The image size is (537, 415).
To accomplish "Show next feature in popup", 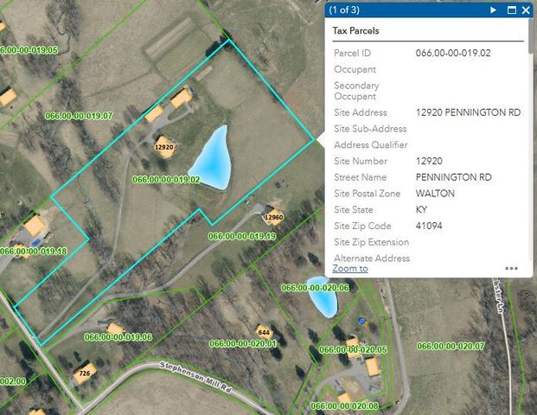I will [493, 10].
